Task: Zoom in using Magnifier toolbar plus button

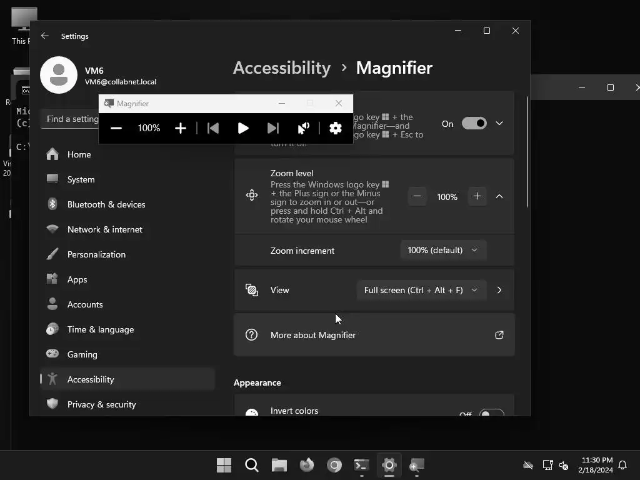Action: (x=181, y=128)
